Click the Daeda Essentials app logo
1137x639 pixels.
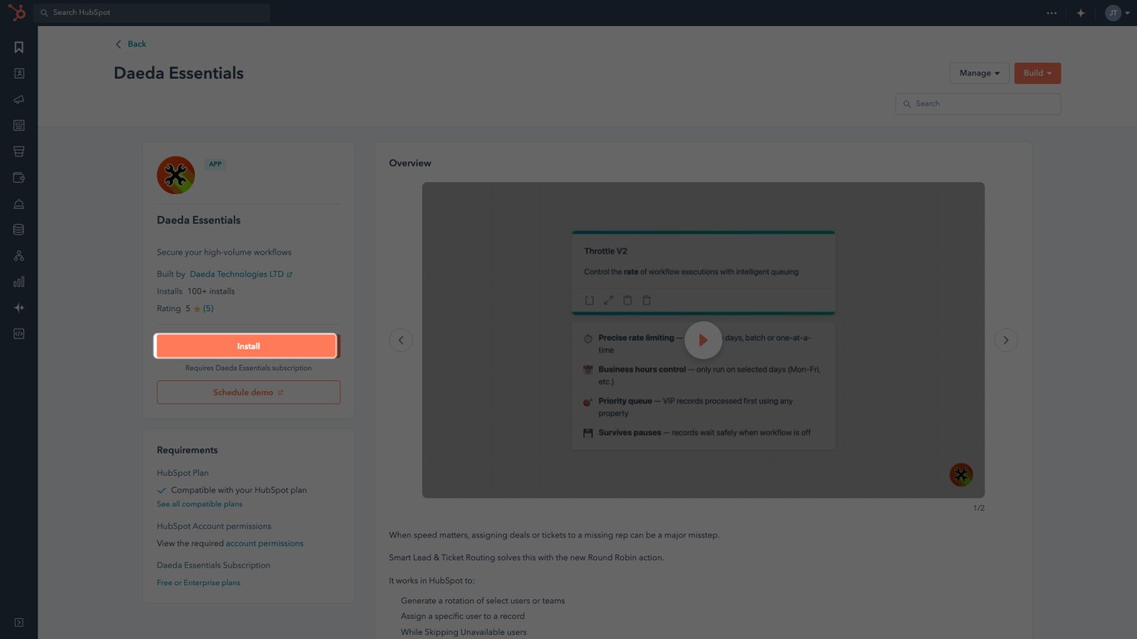pyautogui.click(x=176, y=175)
